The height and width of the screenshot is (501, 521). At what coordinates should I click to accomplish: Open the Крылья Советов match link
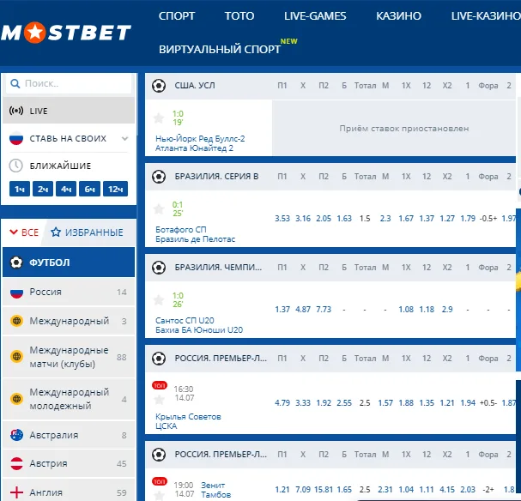click(x=188, y=421)
